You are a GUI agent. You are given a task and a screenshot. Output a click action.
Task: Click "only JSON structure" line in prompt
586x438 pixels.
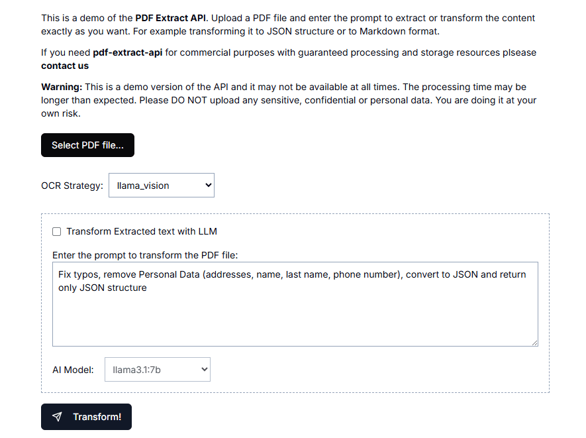point(103,288)
